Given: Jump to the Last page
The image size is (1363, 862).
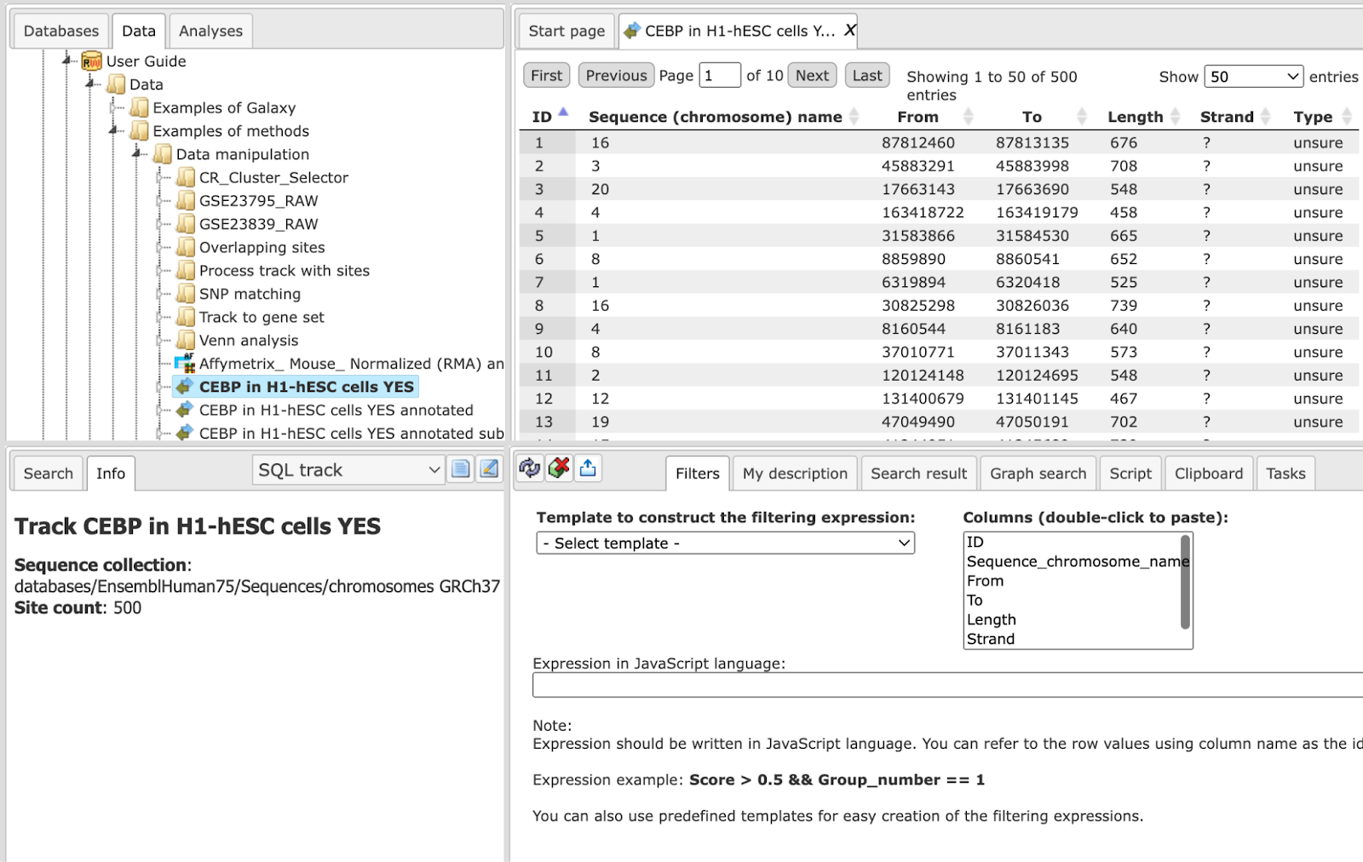Looking at the screenshot, I should (867, 76).
